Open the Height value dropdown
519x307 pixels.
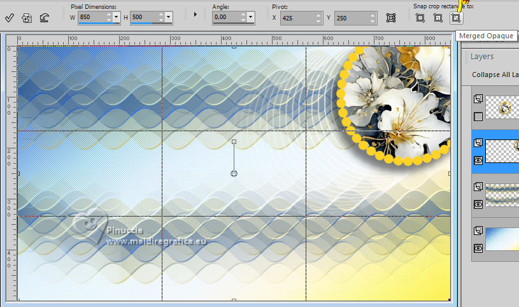pos(169,17)
